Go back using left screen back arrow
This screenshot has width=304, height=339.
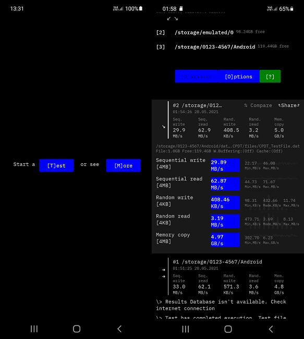pyautogui.click(x=119, y=329)
